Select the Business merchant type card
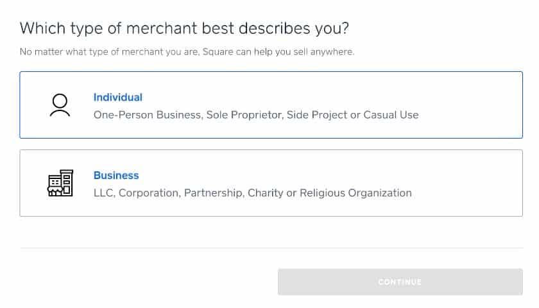The width and height of the screenshot is (539, 308). coord(271,183)
